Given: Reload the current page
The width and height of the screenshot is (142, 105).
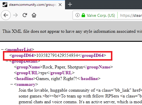Looking at the screenshot, I should pyautogui.click(x=25, y=15).
